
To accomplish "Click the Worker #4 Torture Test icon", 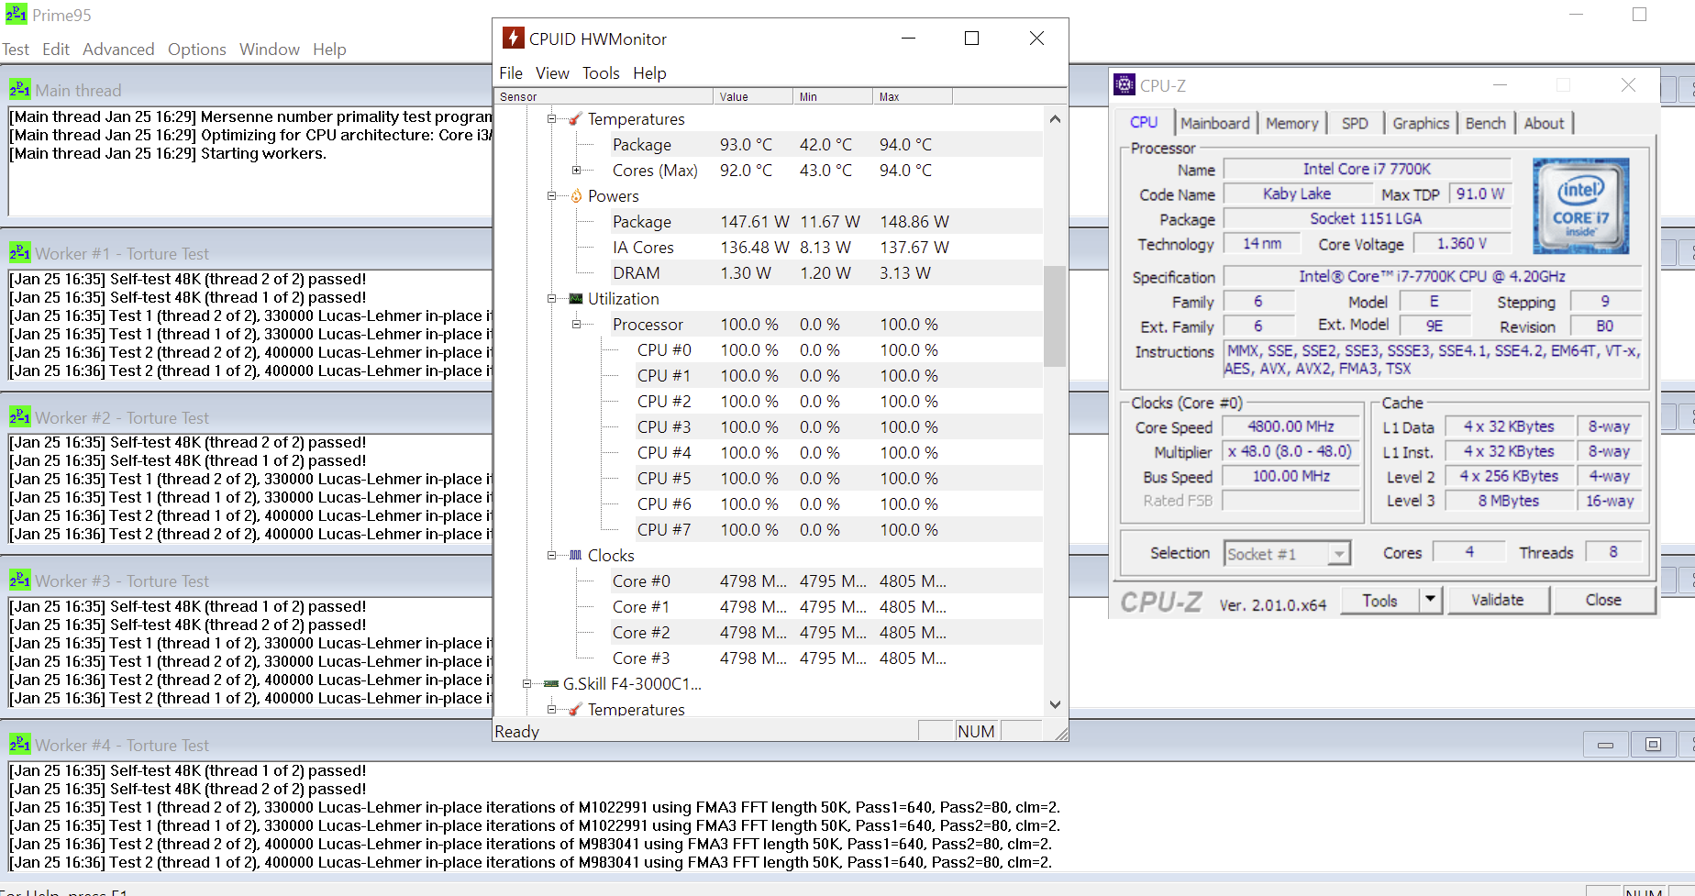I will point(19,745).
